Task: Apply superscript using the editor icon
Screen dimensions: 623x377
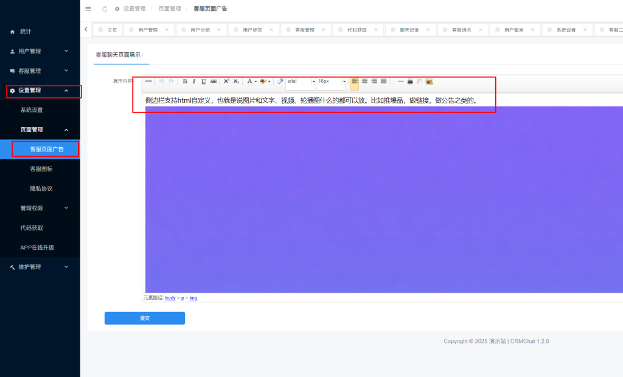Action: click(x=226, y=81)
